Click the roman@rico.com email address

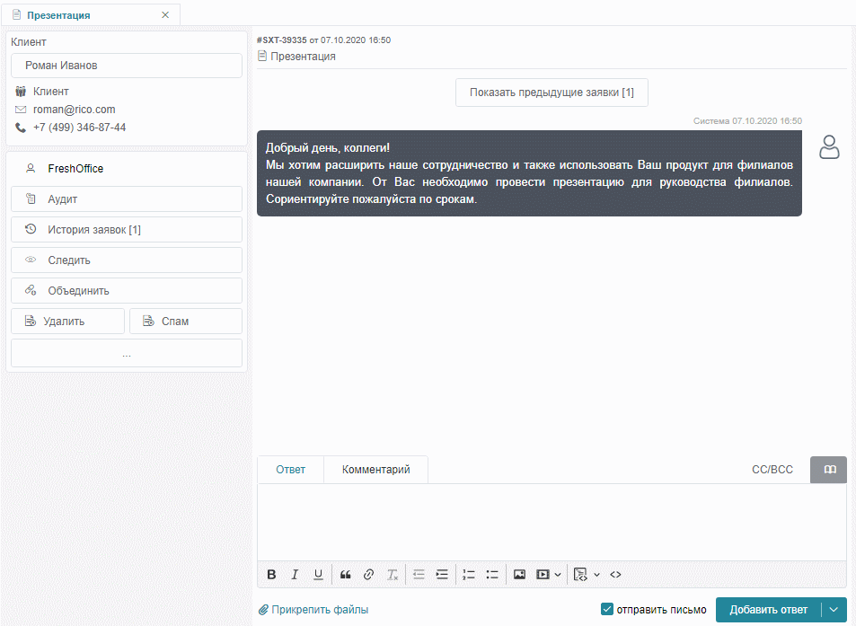75,110
